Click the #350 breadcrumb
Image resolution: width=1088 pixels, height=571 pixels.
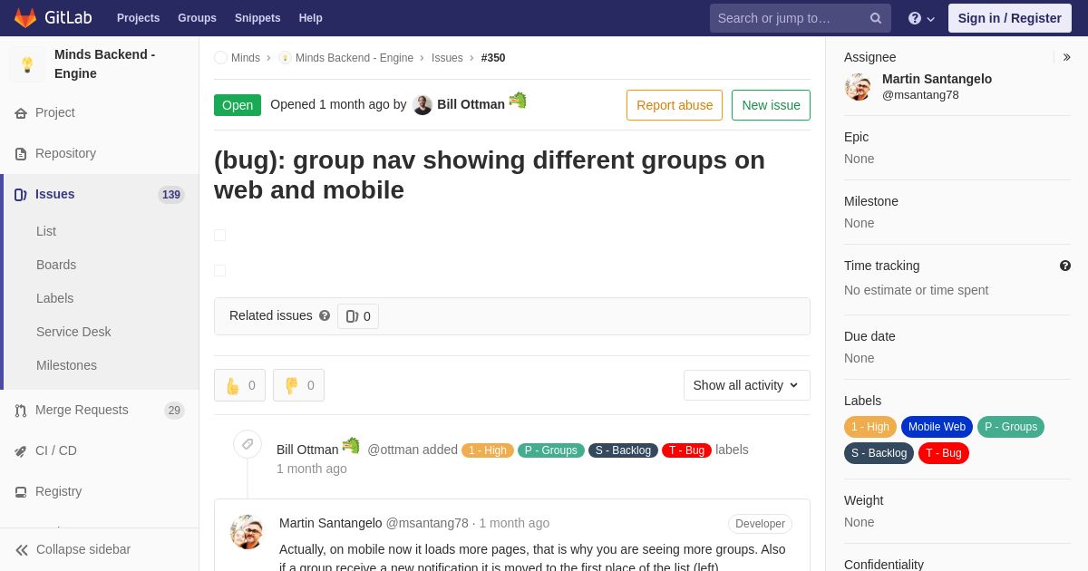pyautogui.click(x=493, y=58)
